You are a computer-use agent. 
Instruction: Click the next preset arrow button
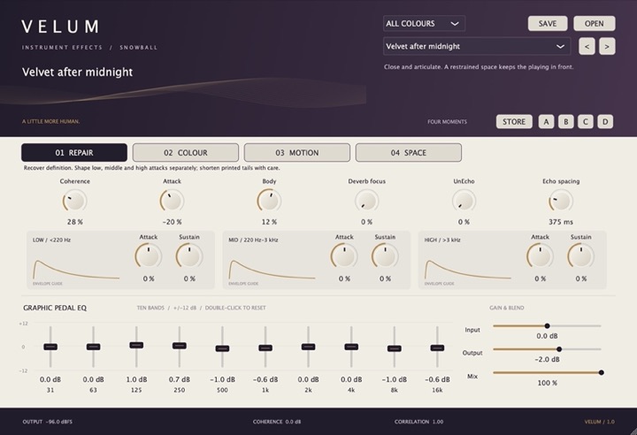tap(607, 46)
